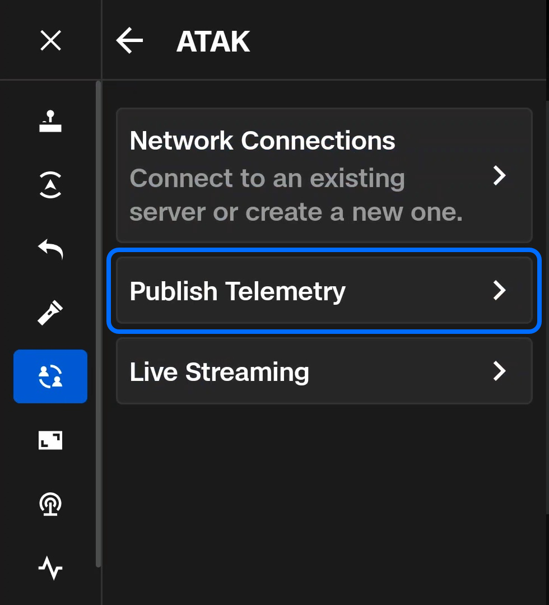Screen dimensions: 549x605
Task: Navigate back using the ATAK header arrow
Action: point(129,40)
